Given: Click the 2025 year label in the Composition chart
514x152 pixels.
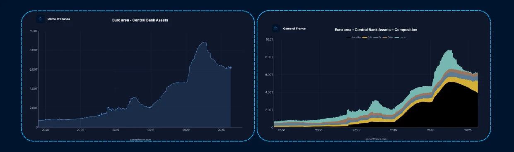Looking at the screenshot, I should tap(468, 130).
